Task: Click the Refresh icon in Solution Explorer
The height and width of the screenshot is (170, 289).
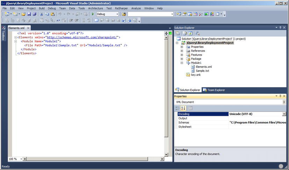Action: (190, 34)
